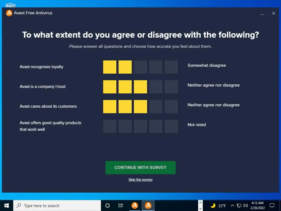This screenshot has width=281, height=211.
Task: Set 'Avast is a company I trust' to first square
Action: [x=110, y=87]
